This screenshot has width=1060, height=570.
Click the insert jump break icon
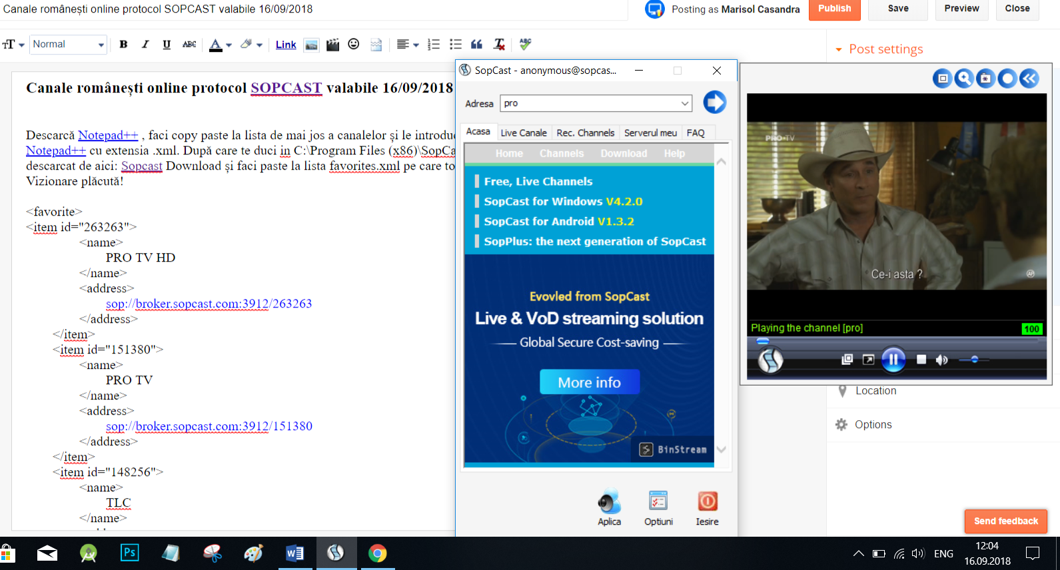tap(376, 45)
